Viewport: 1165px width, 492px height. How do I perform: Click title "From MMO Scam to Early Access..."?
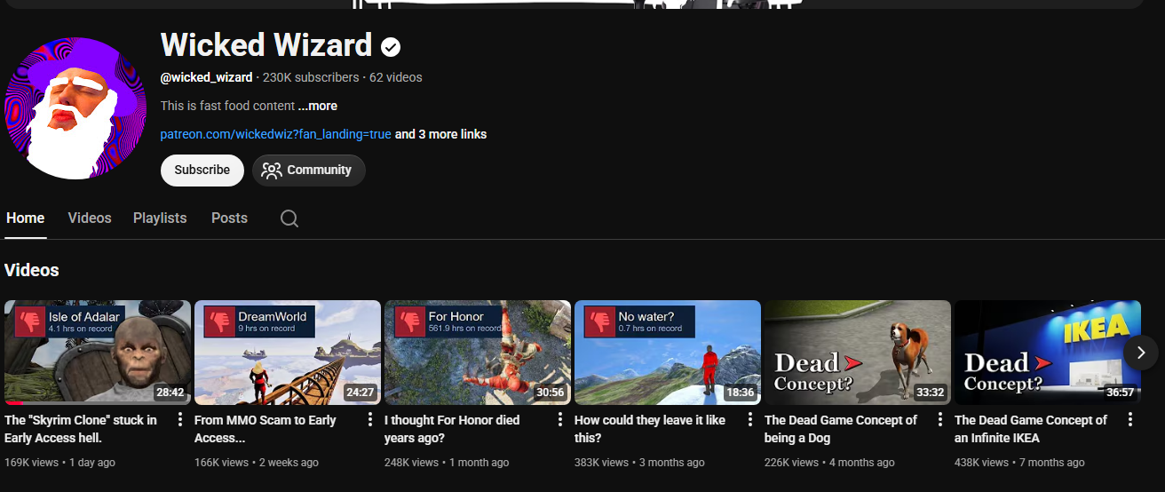point(265,429)
